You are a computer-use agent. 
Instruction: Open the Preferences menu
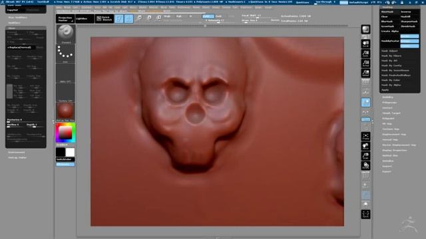tap(184, 7)
